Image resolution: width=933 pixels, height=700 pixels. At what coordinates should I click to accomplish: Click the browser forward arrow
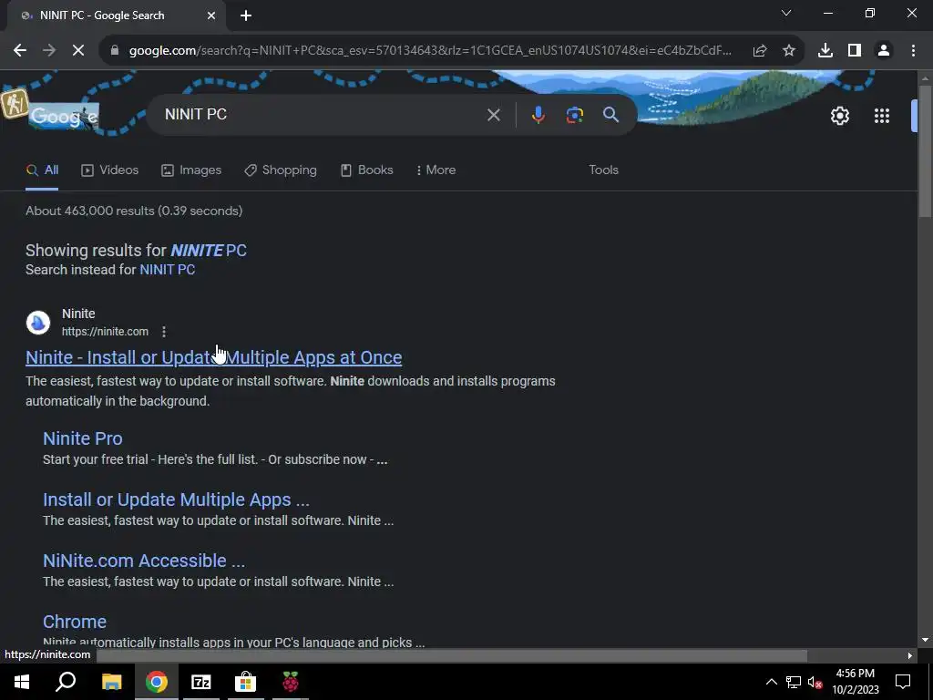point(49,51)
